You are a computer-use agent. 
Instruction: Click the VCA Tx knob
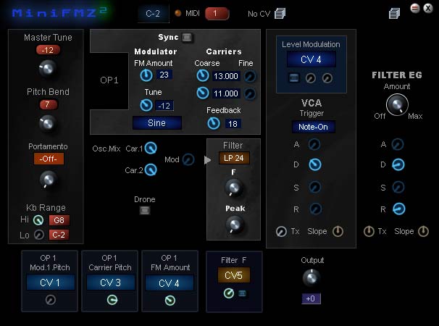[x=281, y=232]
